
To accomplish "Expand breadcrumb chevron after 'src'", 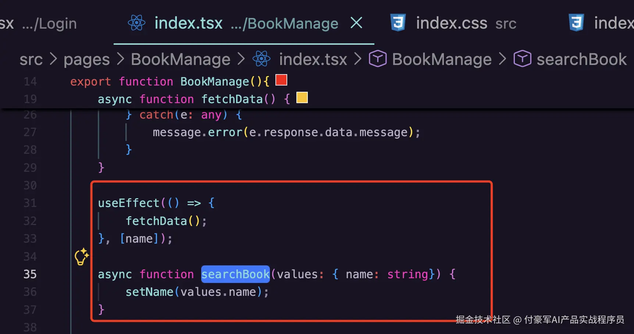I will point(53,59).
